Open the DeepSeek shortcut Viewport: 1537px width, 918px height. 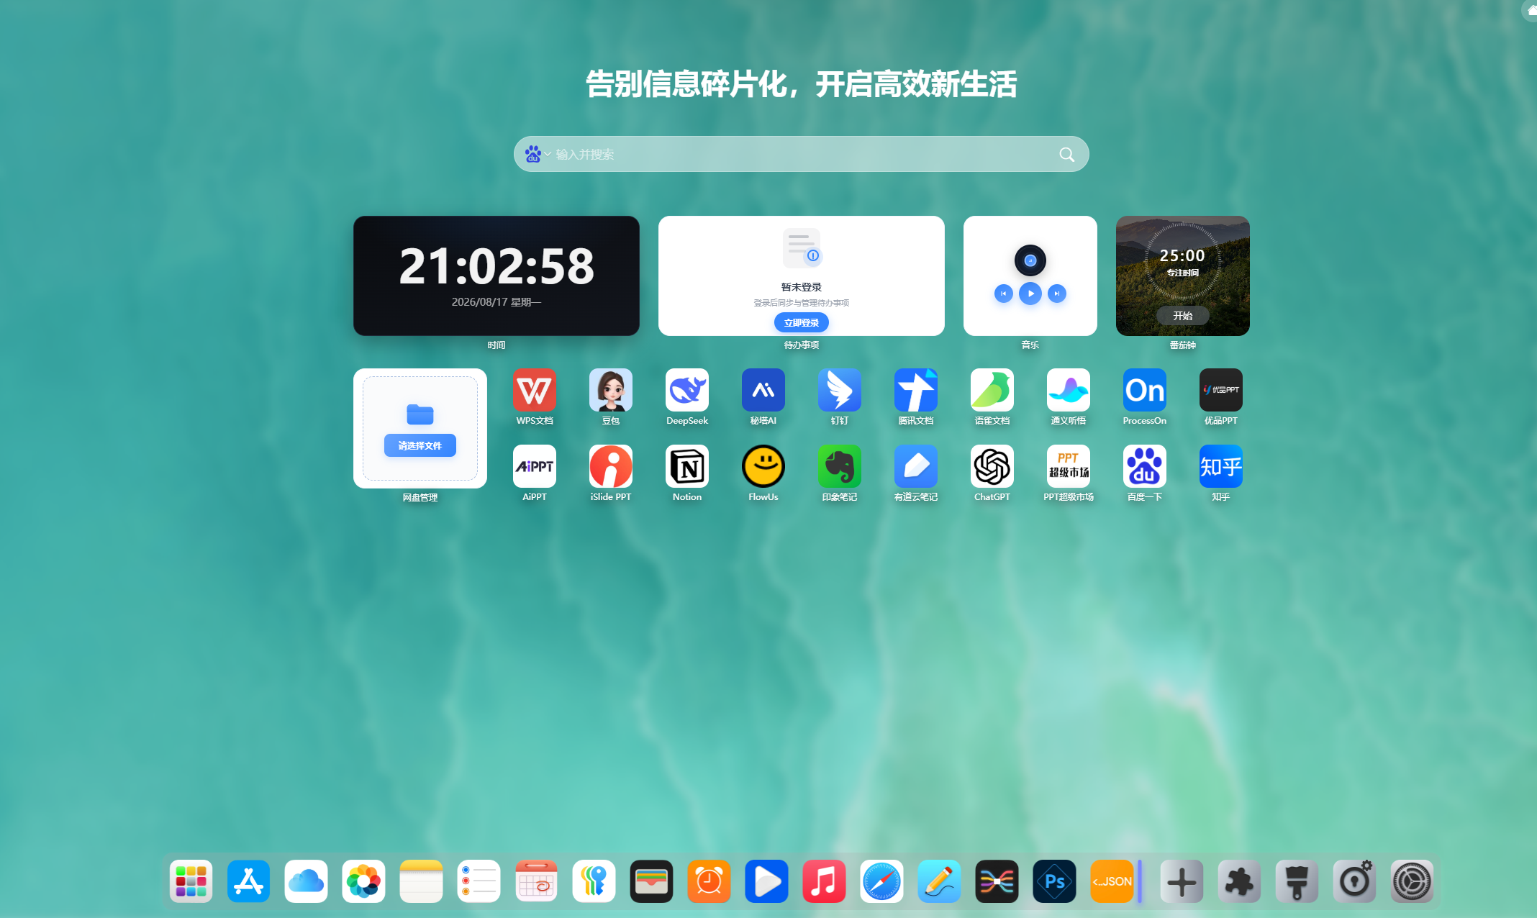coord(687,390)
